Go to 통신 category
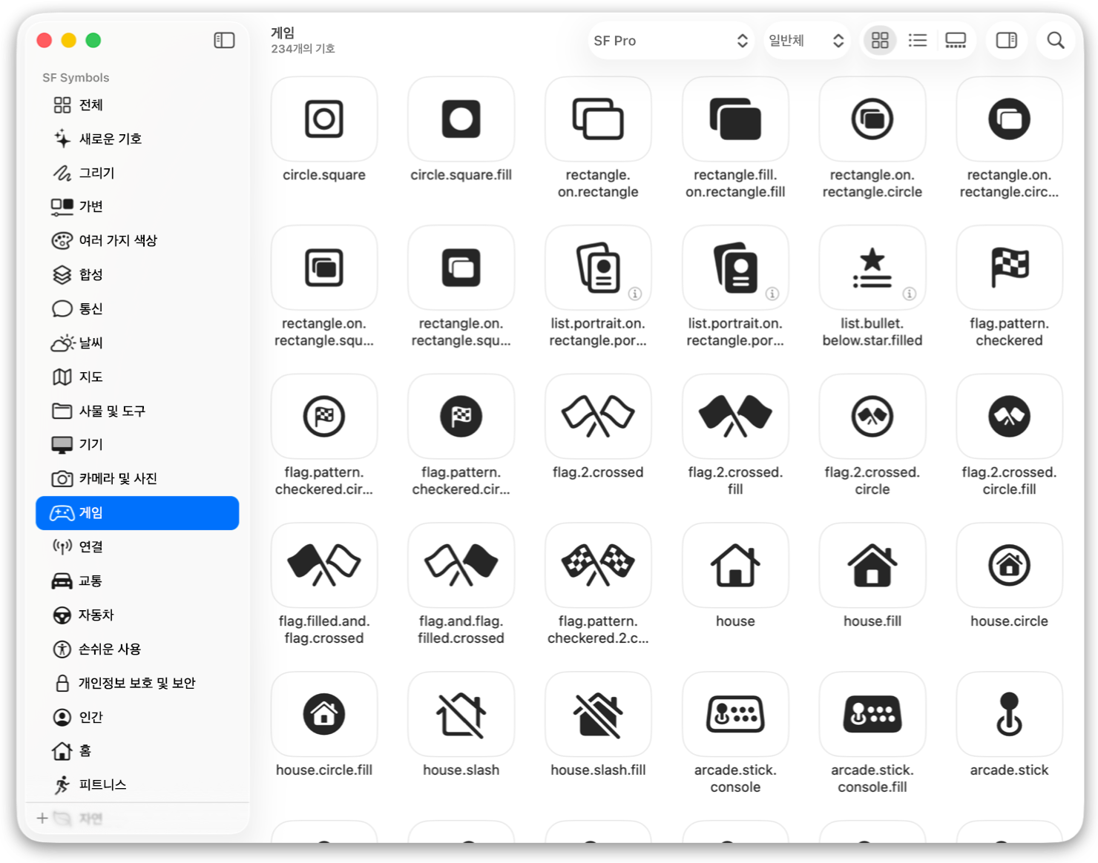Image resolution: width=1098 pixels, height=863 pixels. coord(137,309)
